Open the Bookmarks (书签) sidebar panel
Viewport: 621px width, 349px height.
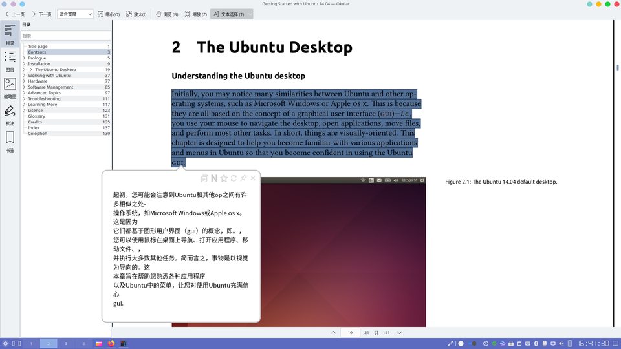tap(10, 142)
